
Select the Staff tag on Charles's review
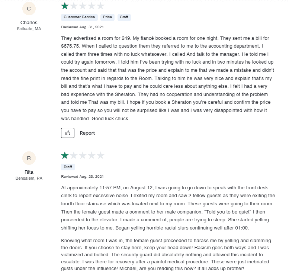coord(124,17)
